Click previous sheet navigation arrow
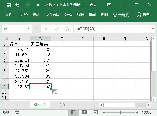The width and height of the screenshot is (157, 116). click(9, 105)
